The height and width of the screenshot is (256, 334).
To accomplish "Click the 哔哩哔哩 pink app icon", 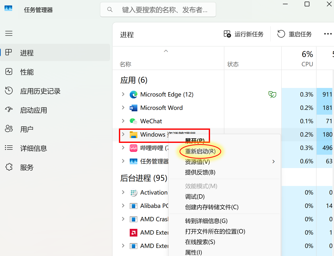I will [133, 148].
